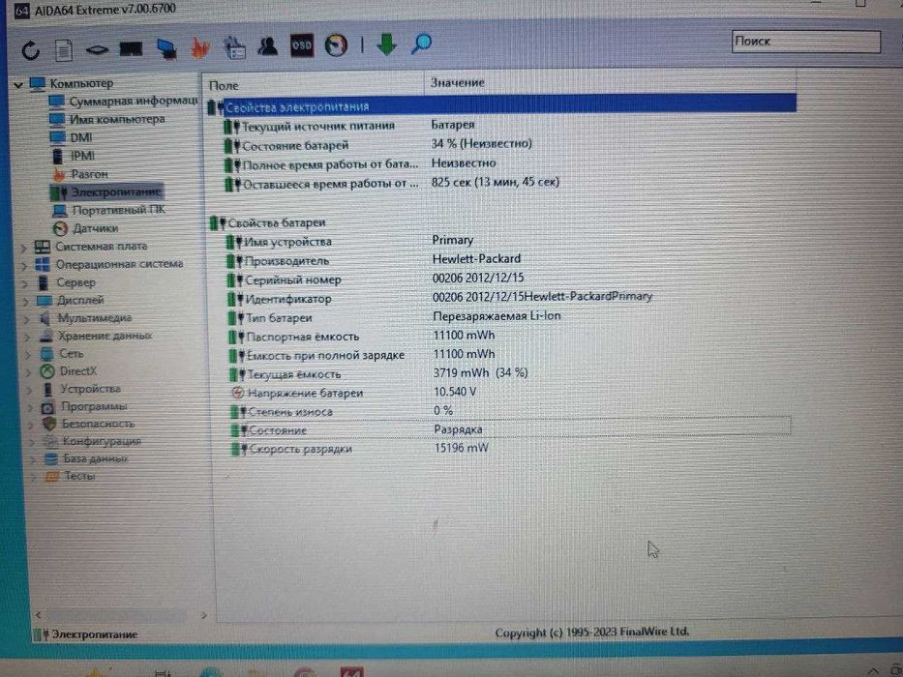Select the Свойства батареи group row
This screenshot has width=903, height=677.
pos(501,222)
